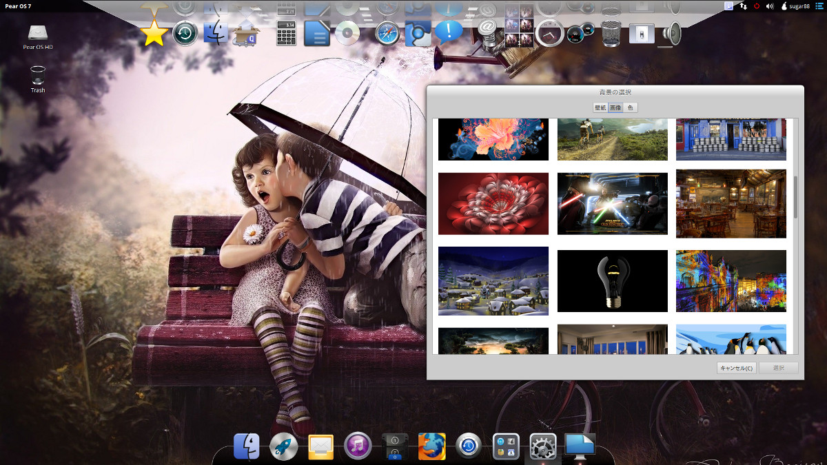Switch to the 色 tab
Viewport: 827px width, 465px height.
tap(631, 107)
